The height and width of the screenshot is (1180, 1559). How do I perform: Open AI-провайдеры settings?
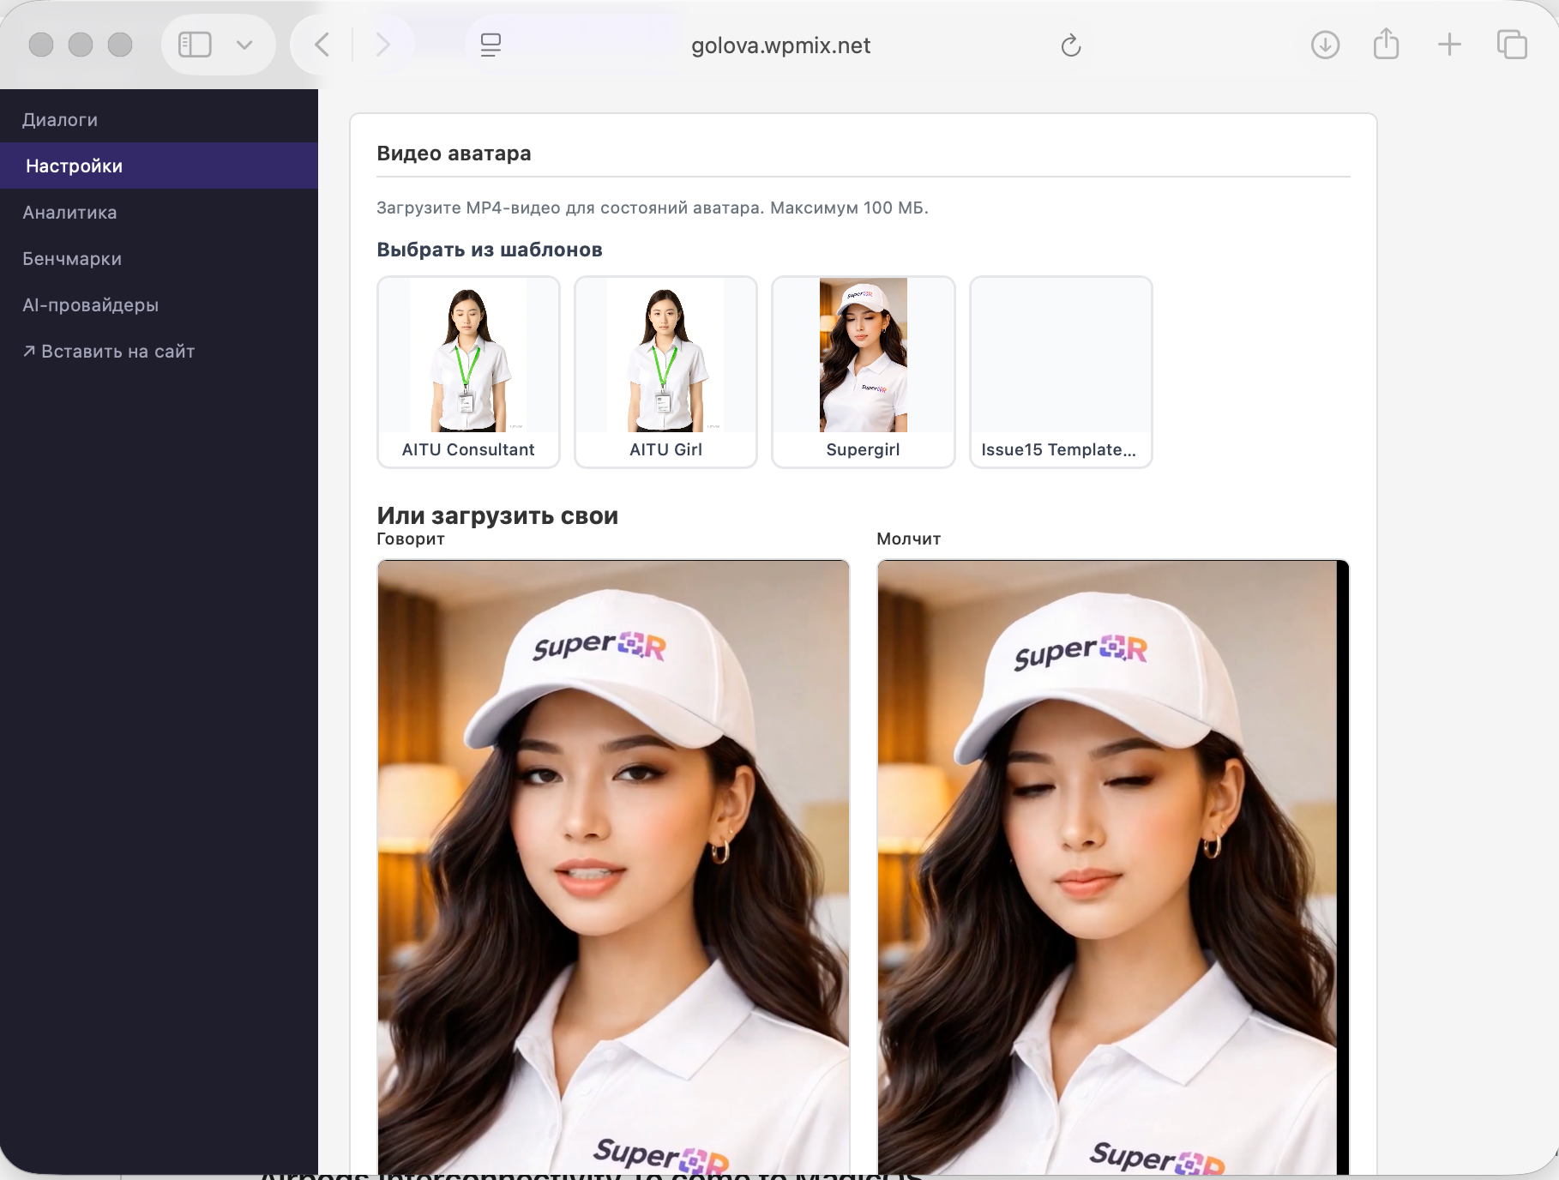point(159,304)
